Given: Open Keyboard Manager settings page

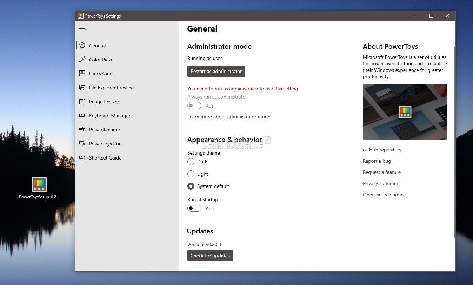Looking at the screenshot, I should pyautogui.click(x=127, y=116).
